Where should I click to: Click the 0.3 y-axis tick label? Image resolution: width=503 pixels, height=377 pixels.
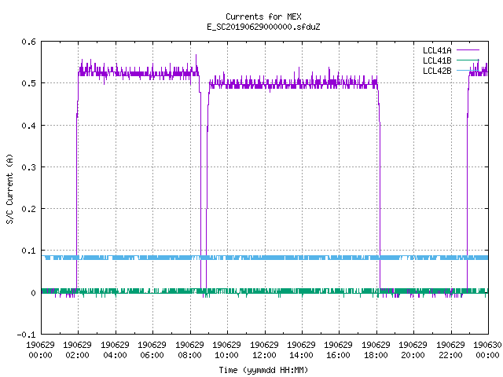(28, 167)
